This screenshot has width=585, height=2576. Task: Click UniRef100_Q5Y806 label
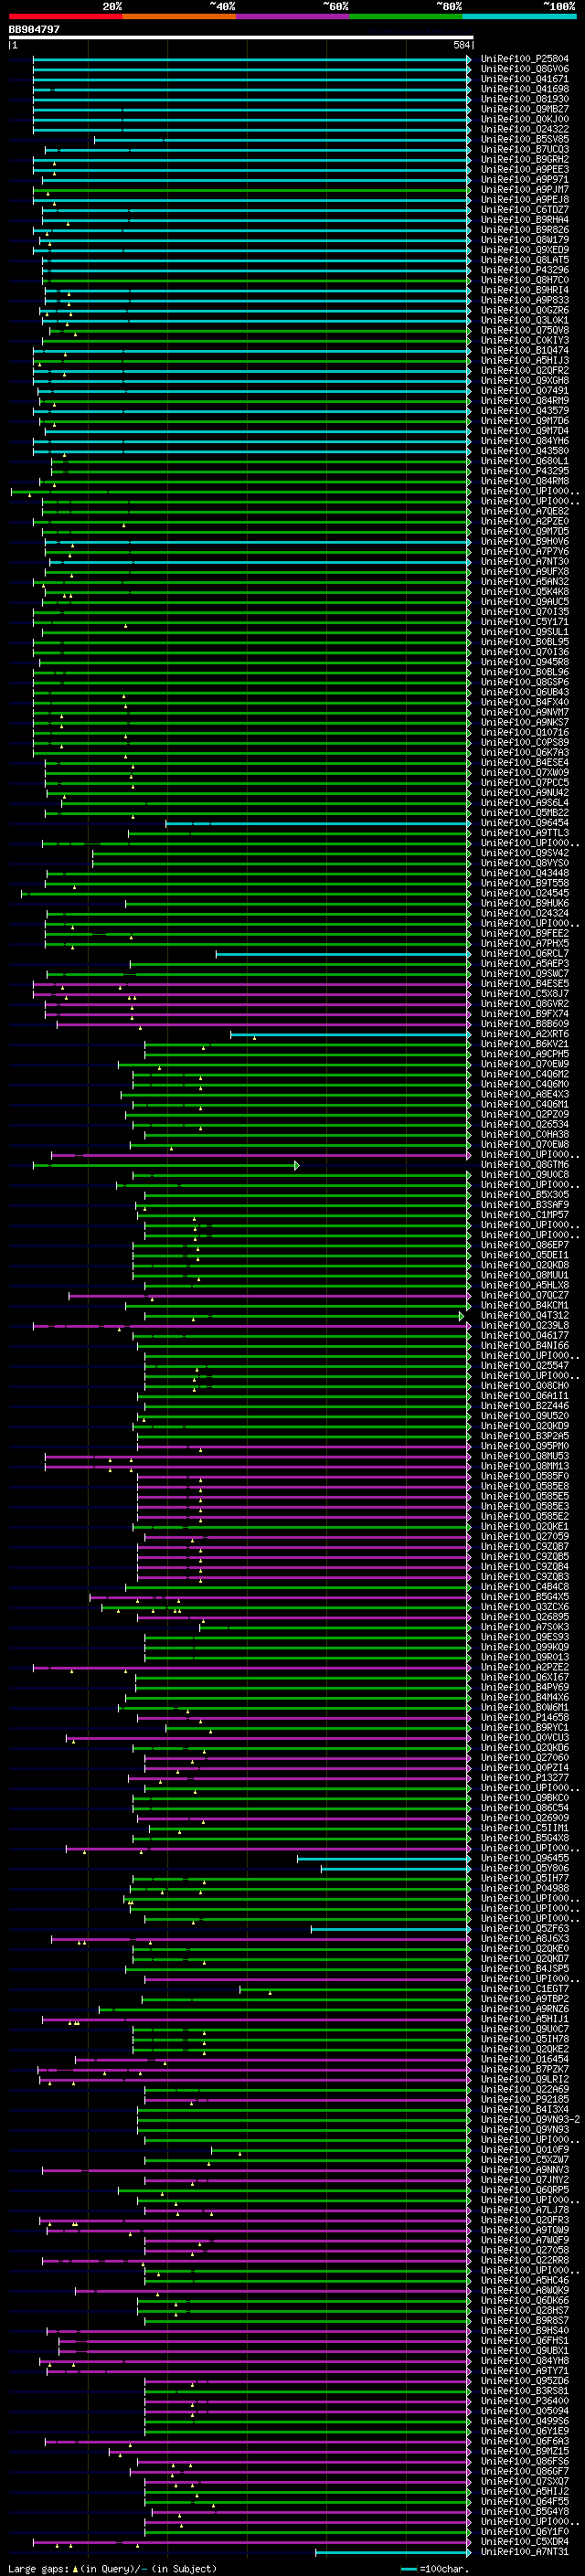click(x=524, y=1869)
